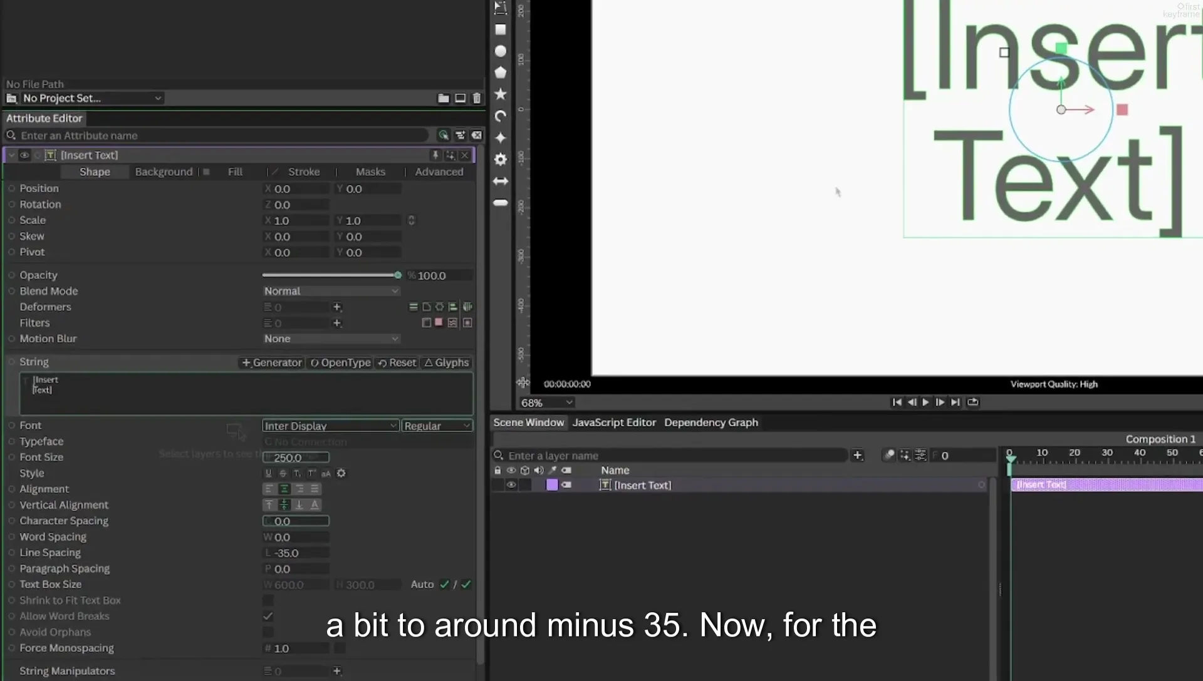Viewport: 1203px width, 681px height.
Task: Click the Reset button for String
Action: [x=397, y=362]
